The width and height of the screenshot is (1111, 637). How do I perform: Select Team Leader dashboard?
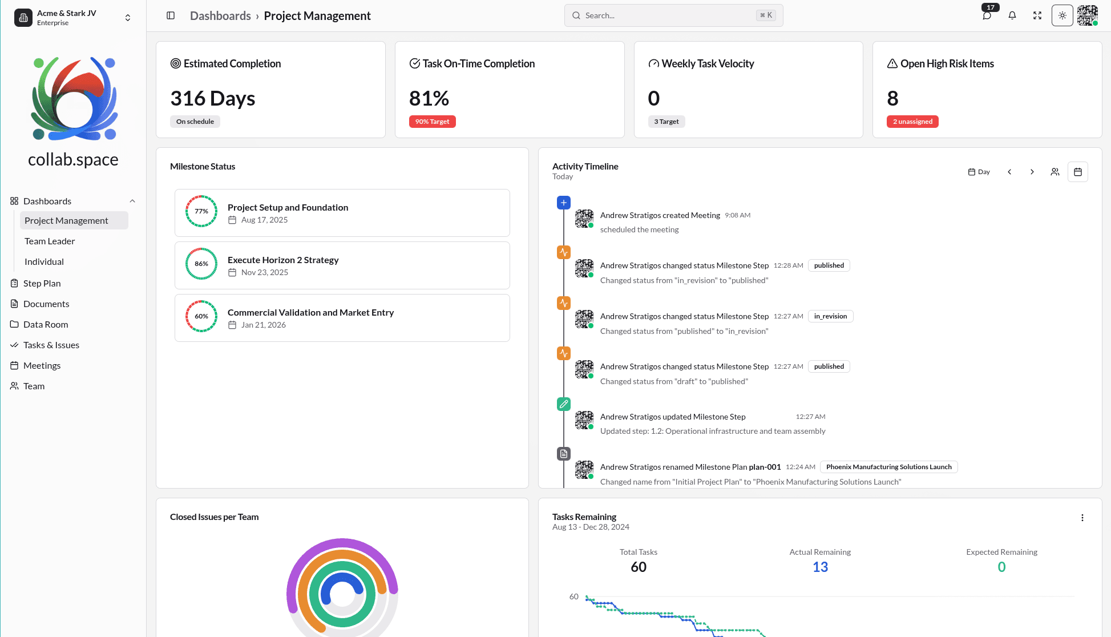click(x=50, y=241)
